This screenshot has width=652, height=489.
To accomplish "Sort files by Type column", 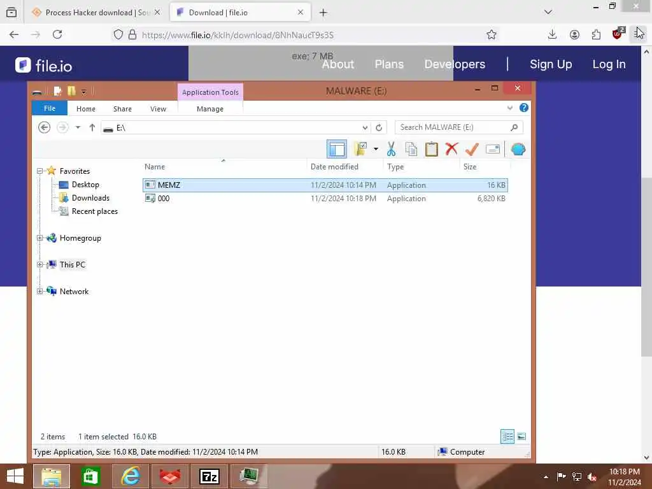I will (395, 167).
